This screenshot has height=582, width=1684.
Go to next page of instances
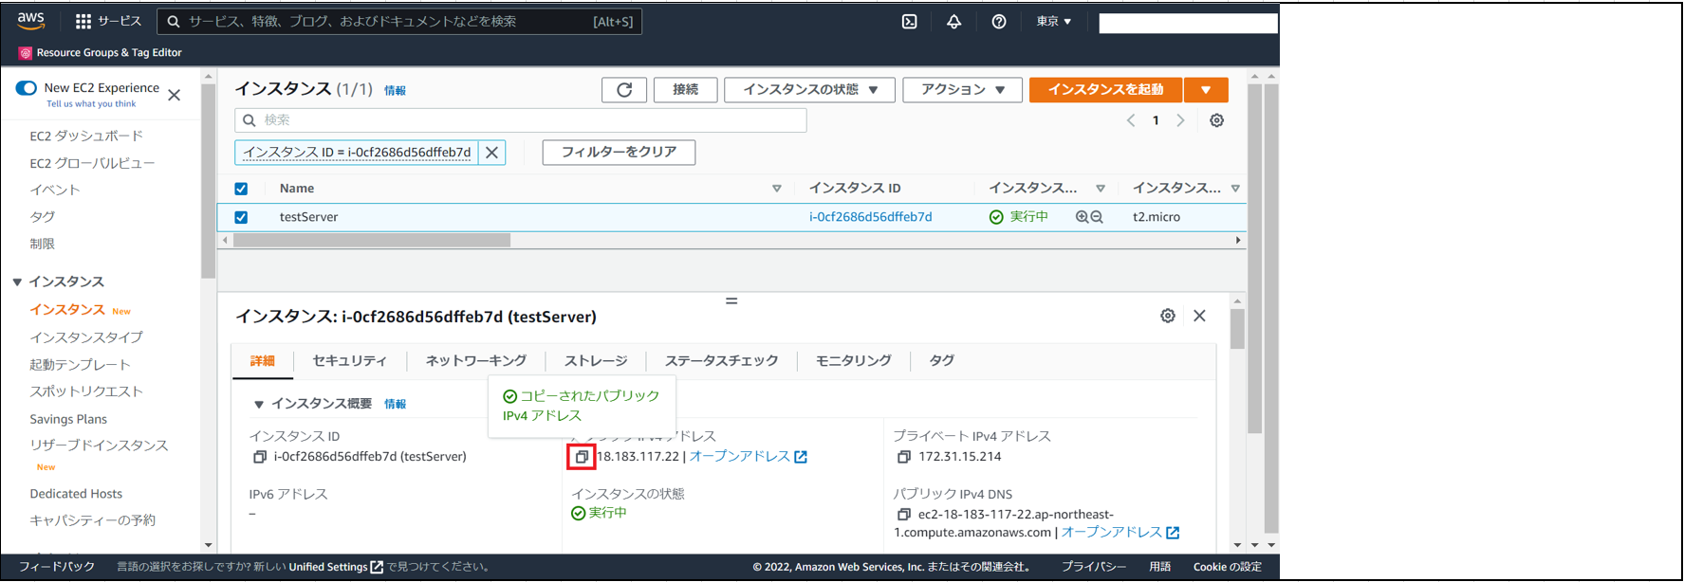point(1180,120)
